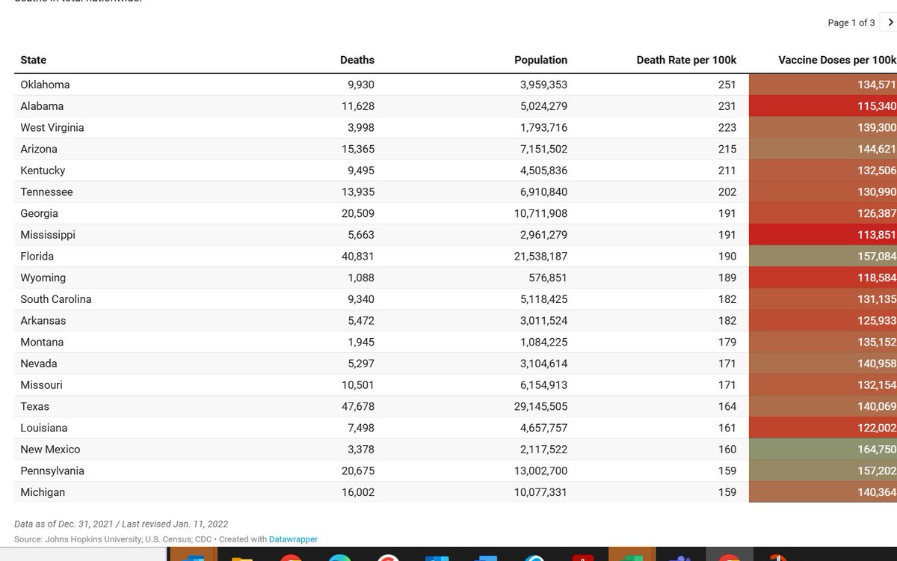This screenshot has width=897, height=561.
Task: Click the Wyoming state name
Action: (43, 278)
